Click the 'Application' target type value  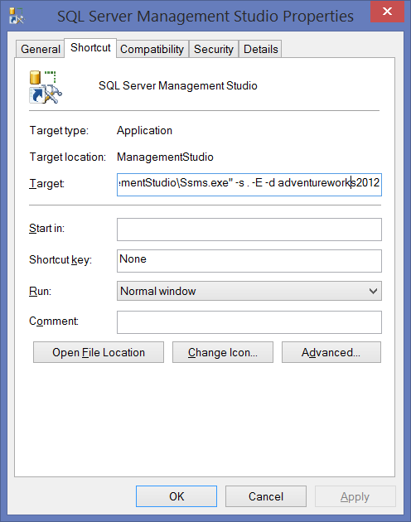tap(144, 131)
